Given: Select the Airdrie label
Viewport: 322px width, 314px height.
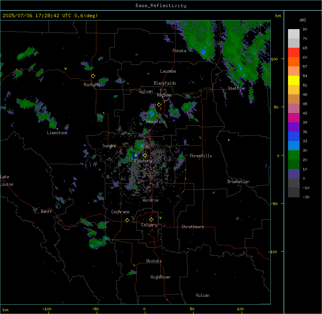Looking at the screenshot, I should [x=151, y=200].
